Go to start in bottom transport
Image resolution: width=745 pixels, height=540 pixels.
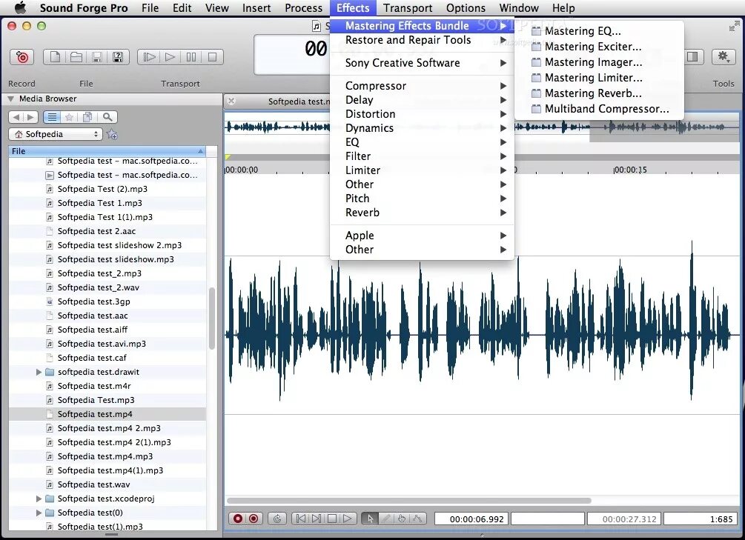[301, 519]
